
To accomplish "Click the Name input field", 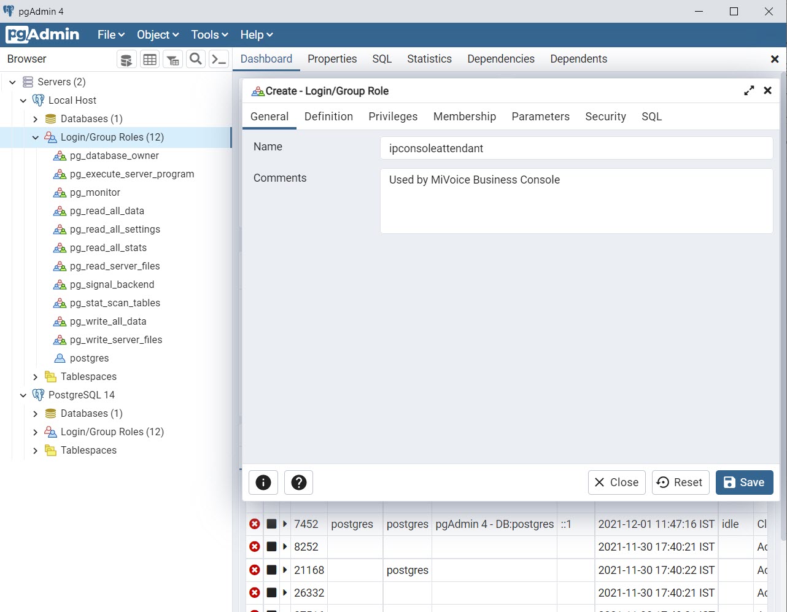I will tap(576, 148).
